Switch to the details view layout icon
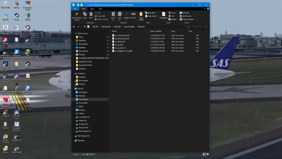Screen dimensions: 282x159 tap(204, 154)
